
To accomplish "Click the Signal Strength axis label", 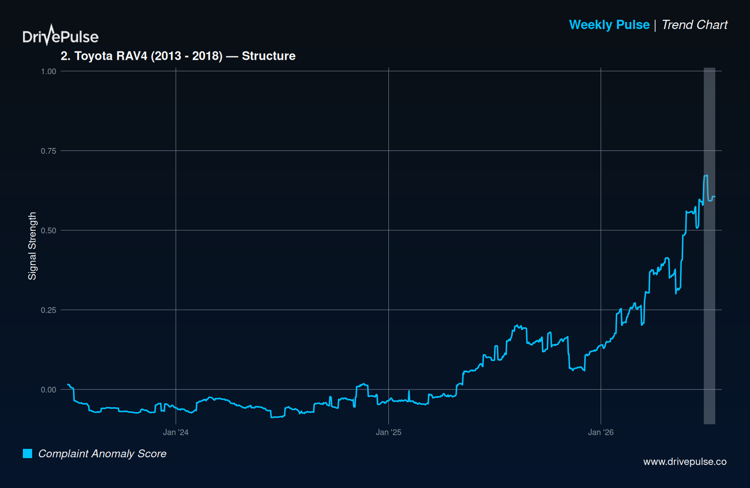I will click(x=32, y=246).
